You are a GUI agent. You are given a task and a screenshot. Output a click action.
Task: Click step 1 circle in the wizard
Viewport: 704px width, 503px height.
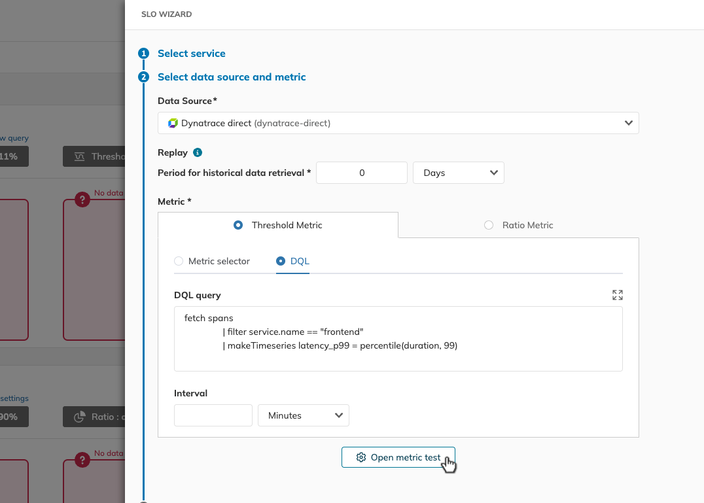click(144, 54)
